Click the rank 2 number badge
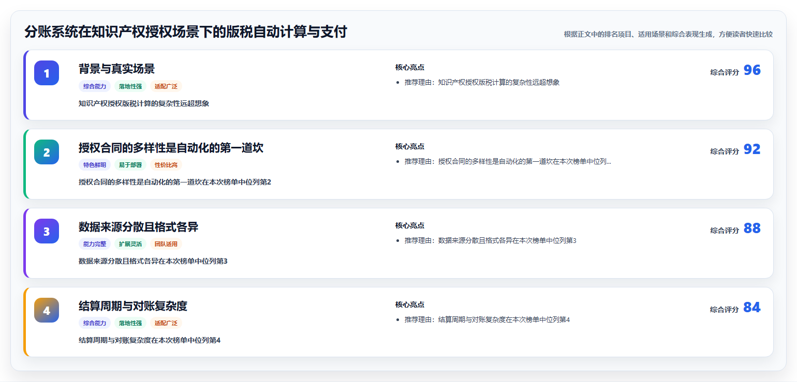797x382 pixels. 47,152
